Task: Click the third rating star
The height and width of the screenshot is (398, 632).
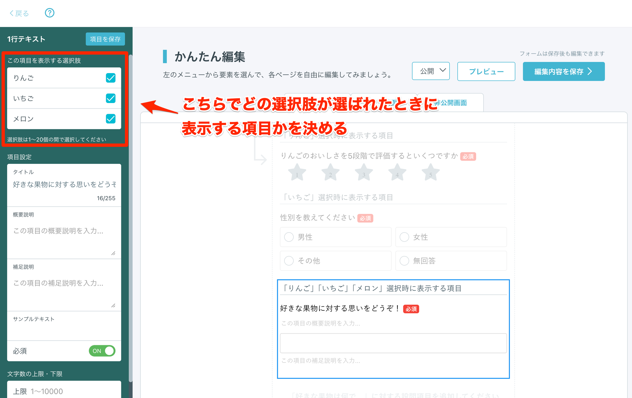Action: pyautogui.click(x=364, y=172)
